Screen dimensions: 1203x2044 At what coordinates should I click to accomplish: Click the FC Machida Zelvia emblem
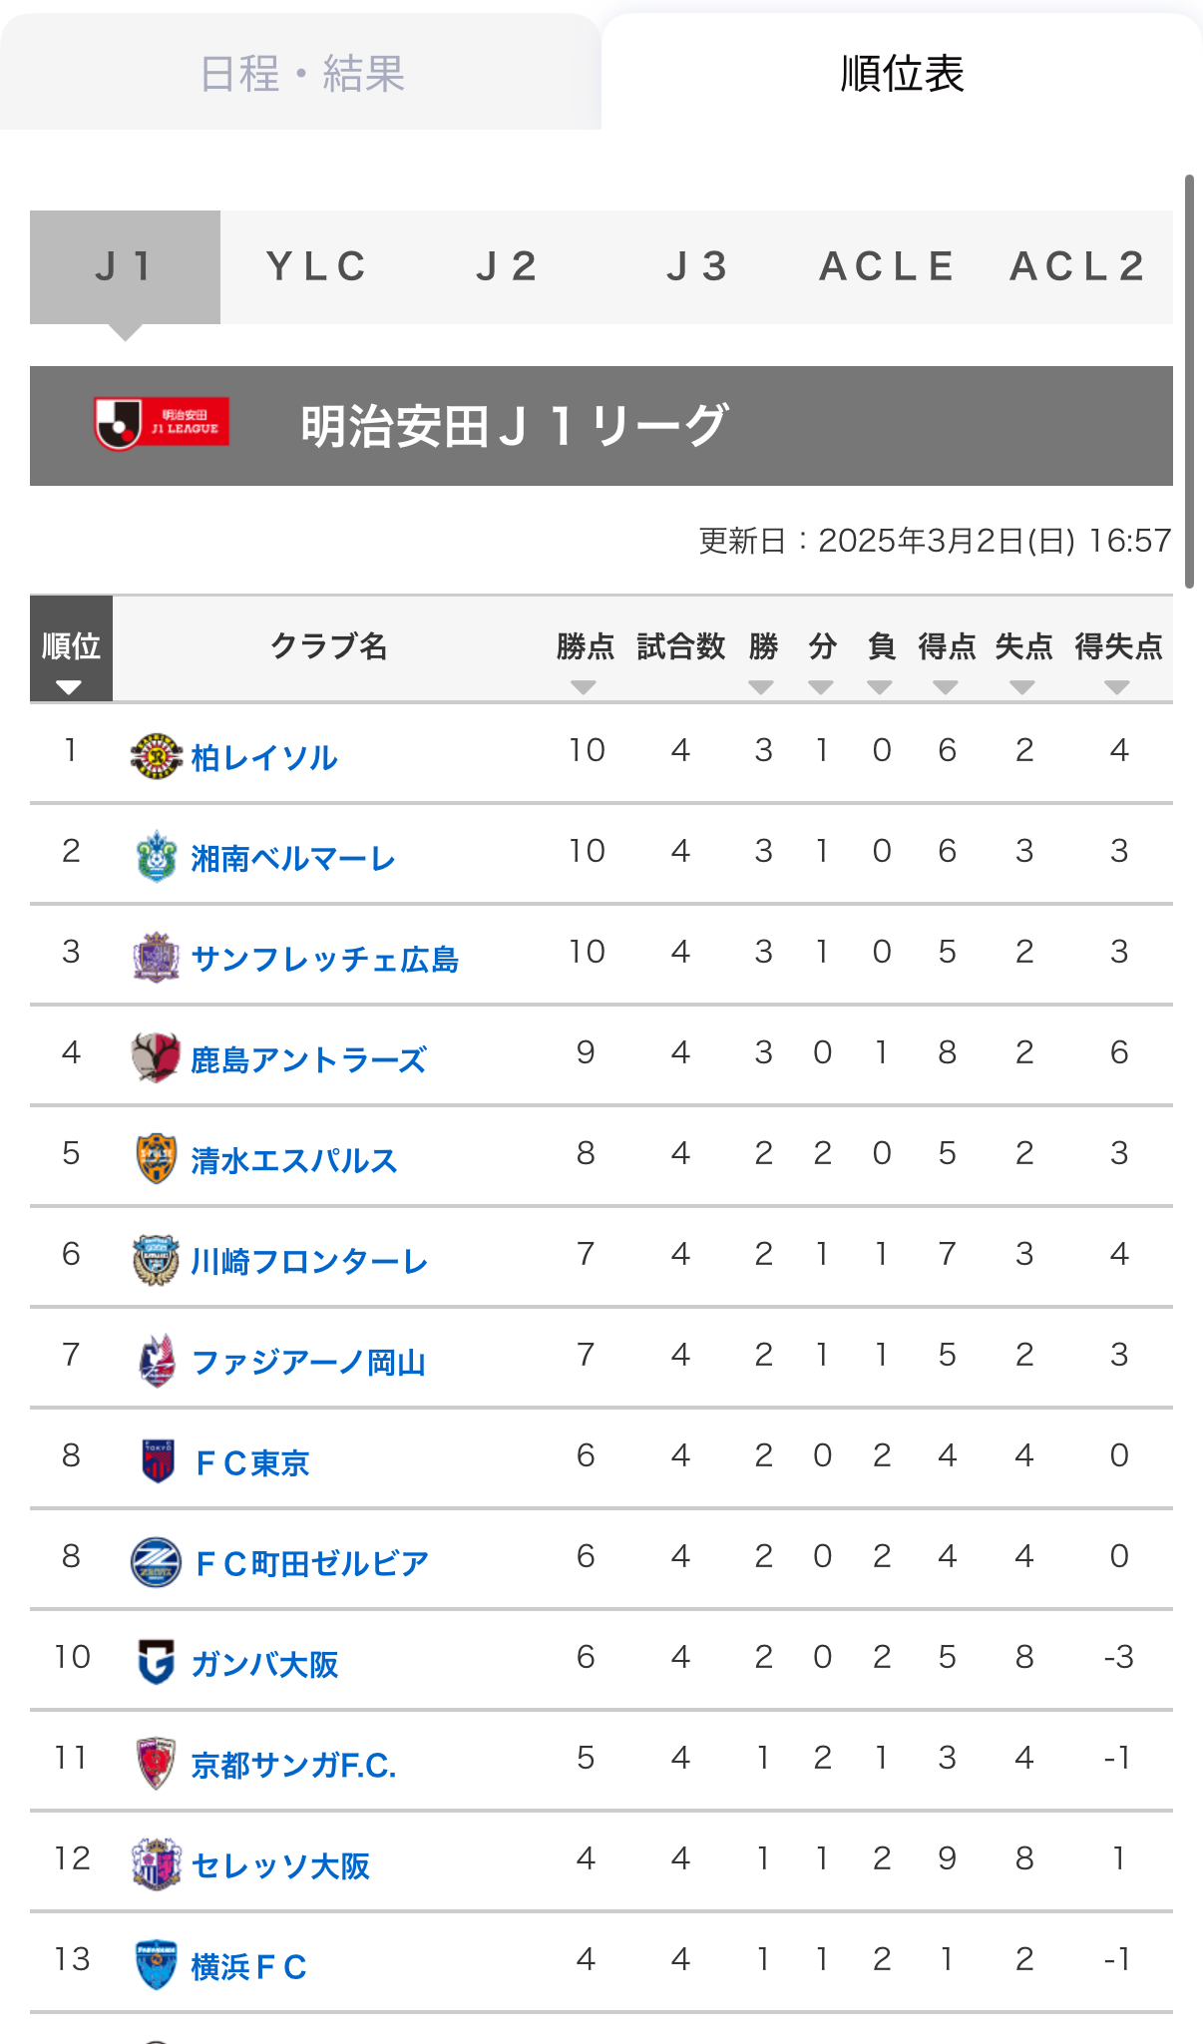[157, 1561]
